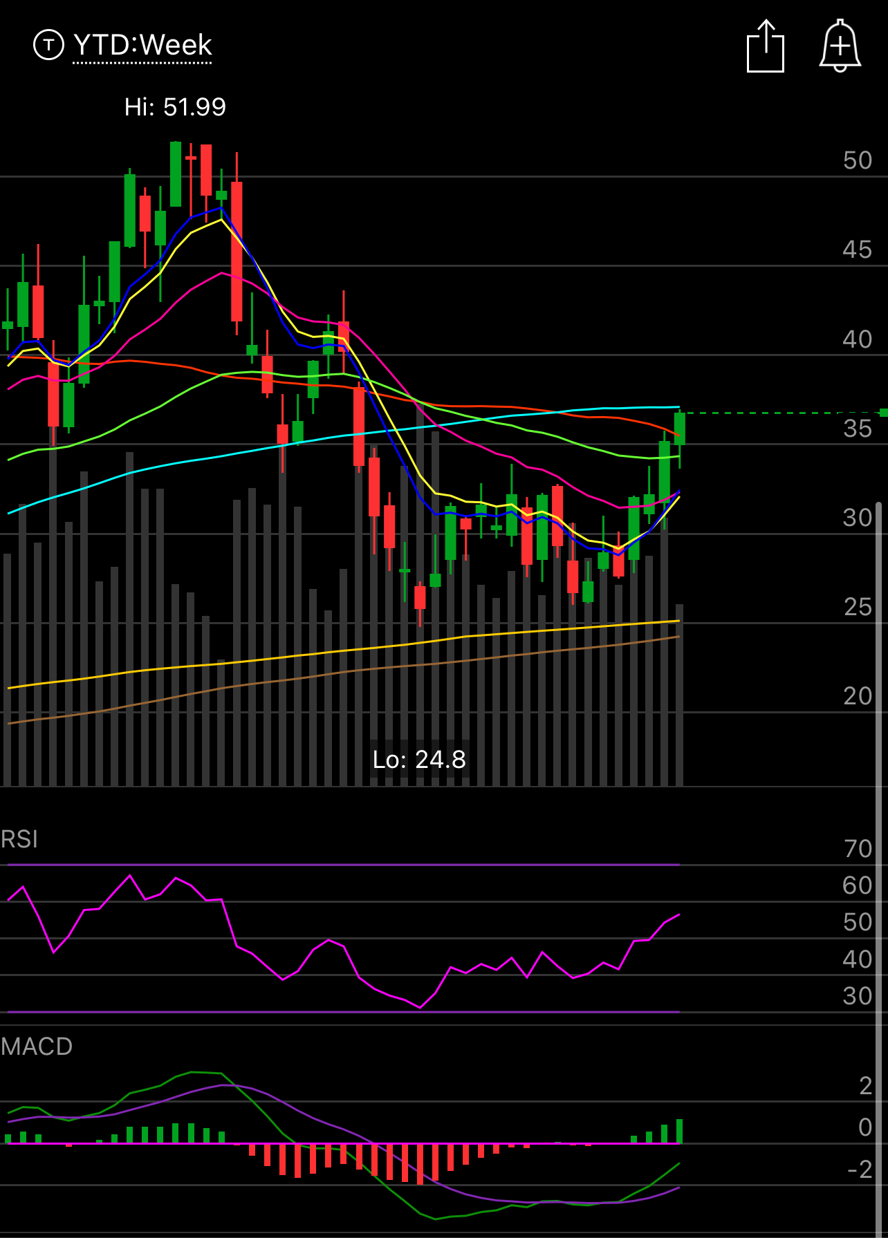
Task: Tap the Hi: 51.99 high marker
Action: pos(175,107)
